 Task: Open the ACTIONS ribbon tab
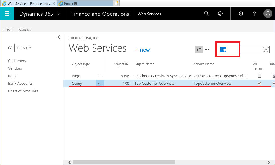click(25, 30)
